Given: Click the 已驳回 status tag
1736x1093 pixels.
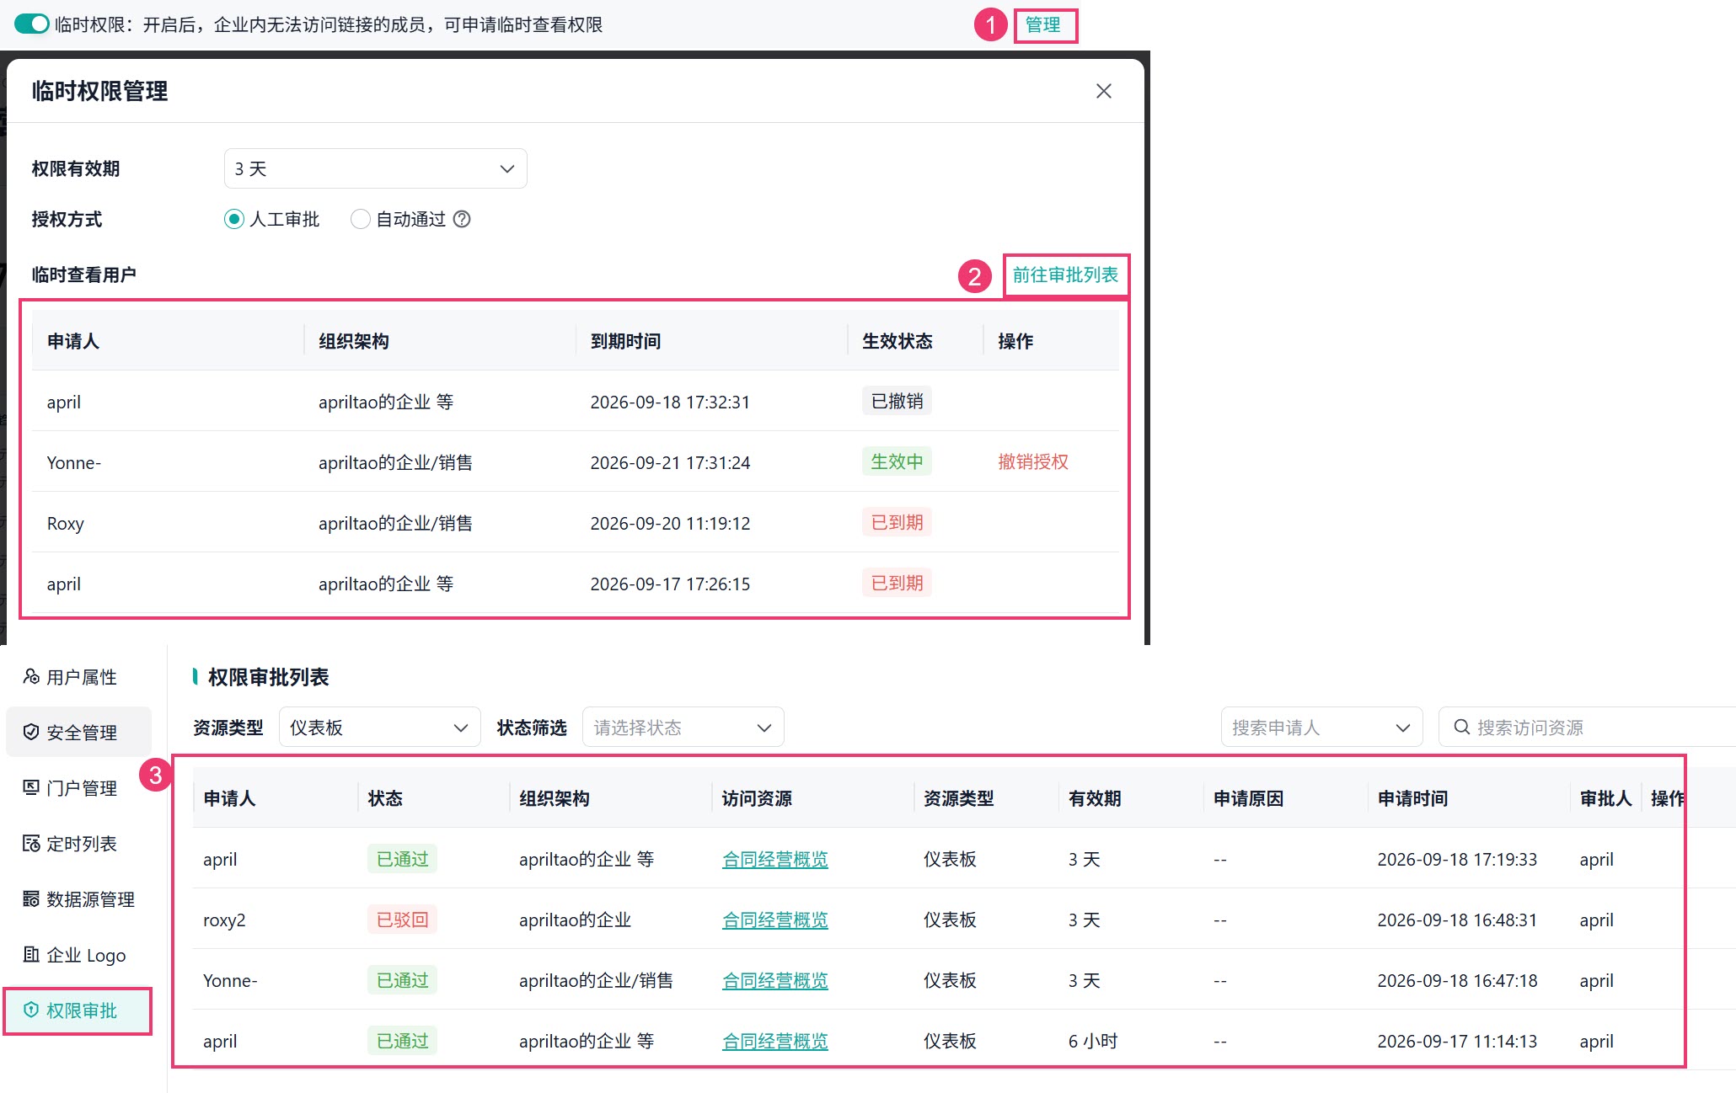Looking at the screenshot, I should pos(402,920).
